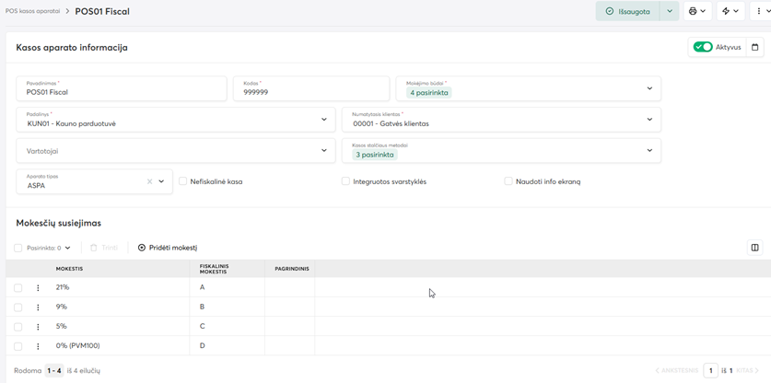Click the Išsaugota save button

point(628,12)
